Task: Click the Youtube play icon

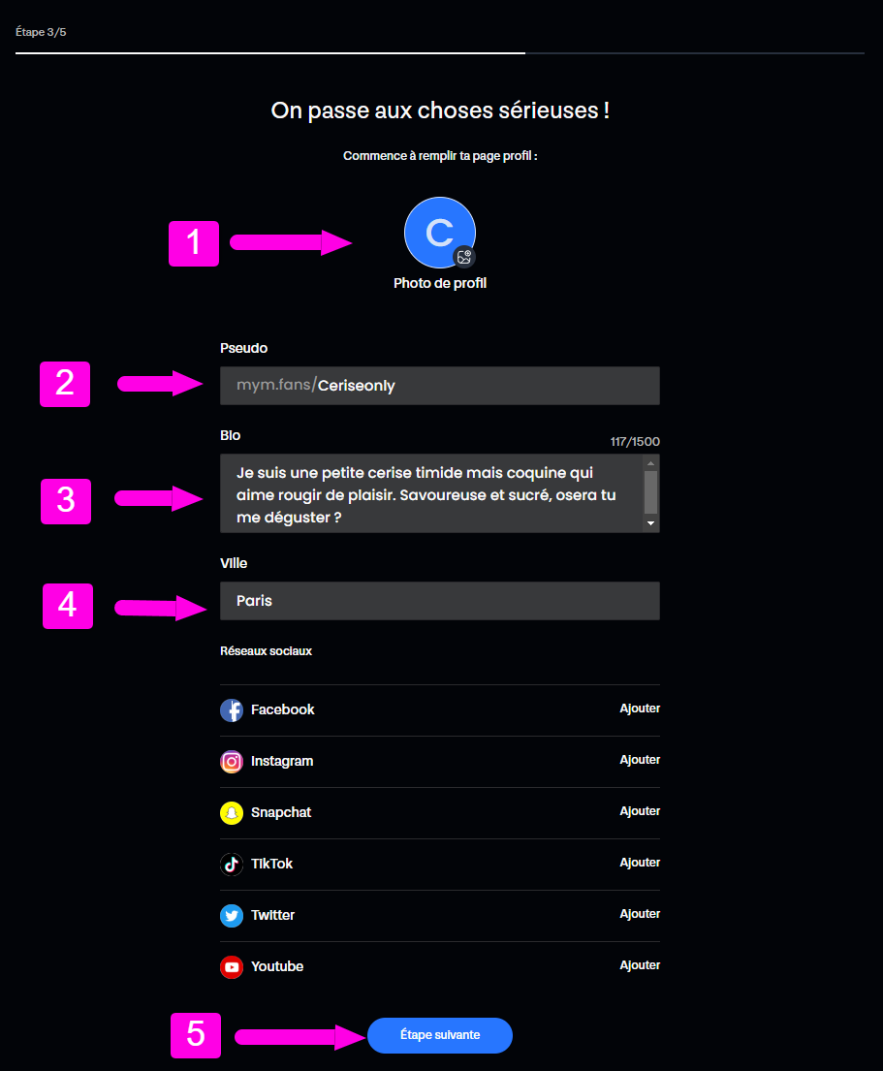Action: coord(232,966)
